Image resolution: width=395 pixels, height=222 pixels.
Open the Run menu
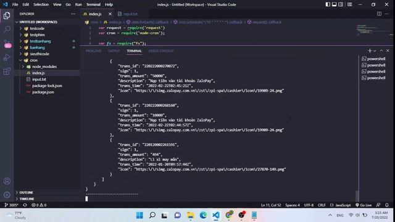pos(78,4)
